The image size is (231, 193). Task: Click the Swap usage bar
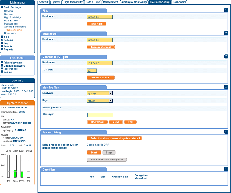pyautogui.click(x=29, y=166)
